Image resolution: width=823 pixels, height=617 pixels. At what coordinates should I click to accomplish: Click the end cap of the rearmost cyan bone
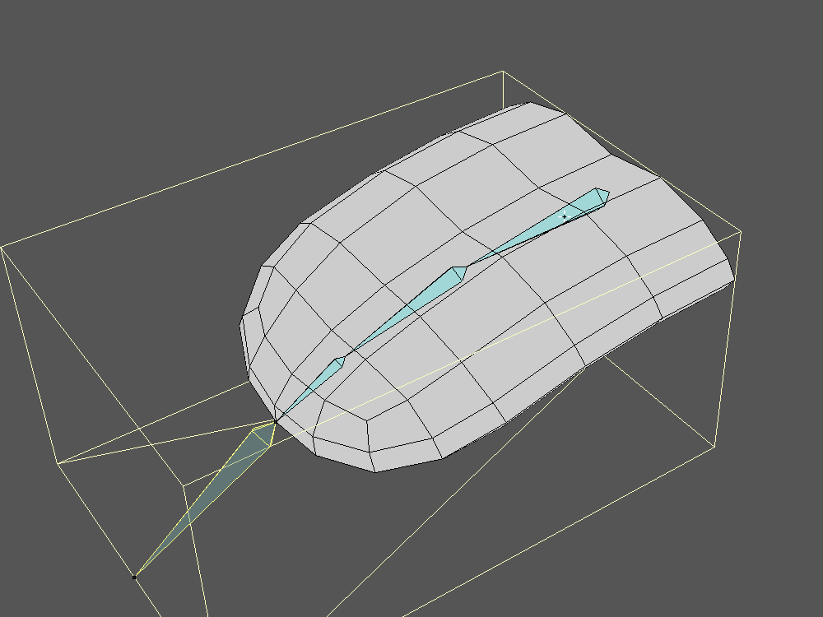602,196
